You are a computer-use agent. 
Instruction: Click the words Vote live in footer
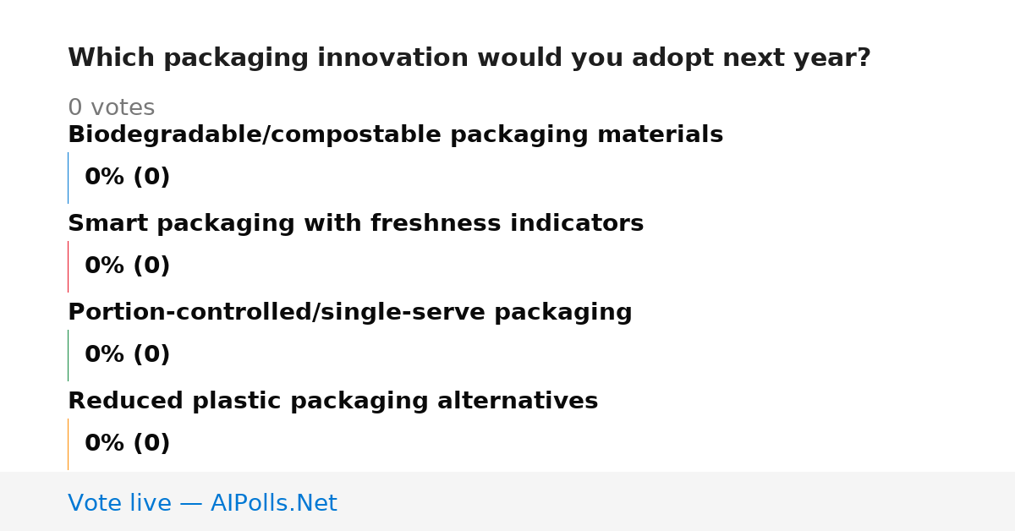119,503
